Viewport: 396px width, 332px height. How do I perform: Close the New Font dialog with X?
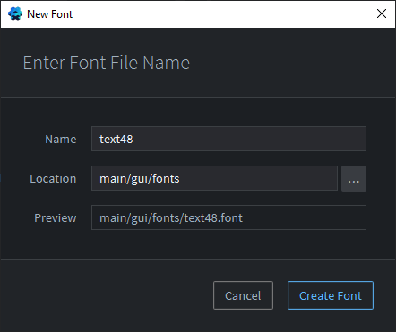[x=382, y=13]
